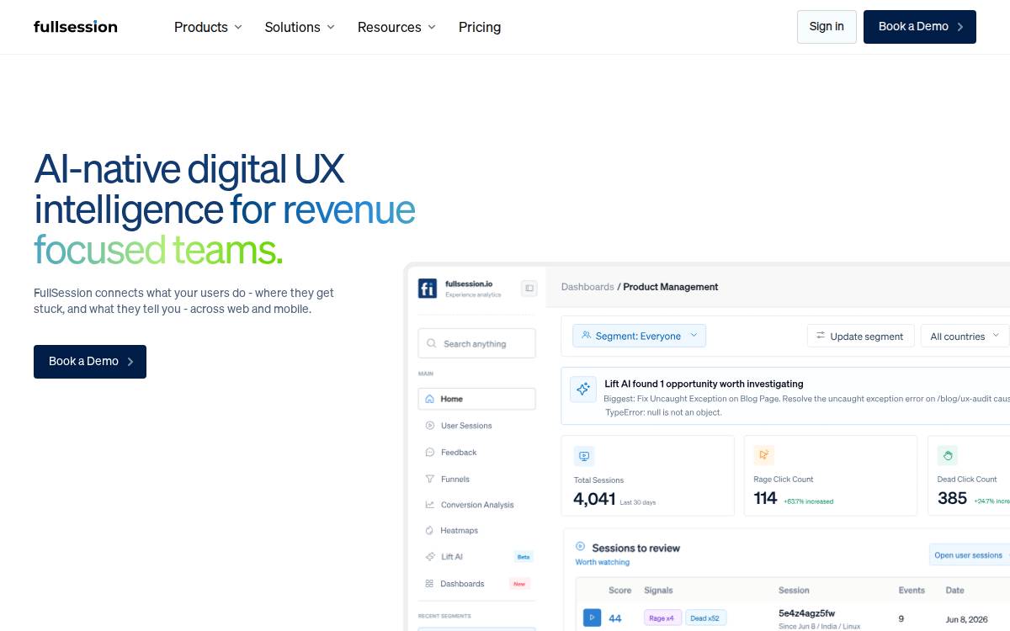This screenshot has height=631, width=1010.
Task: Open the Segment: Everyone dropdown
Action: 640,336
